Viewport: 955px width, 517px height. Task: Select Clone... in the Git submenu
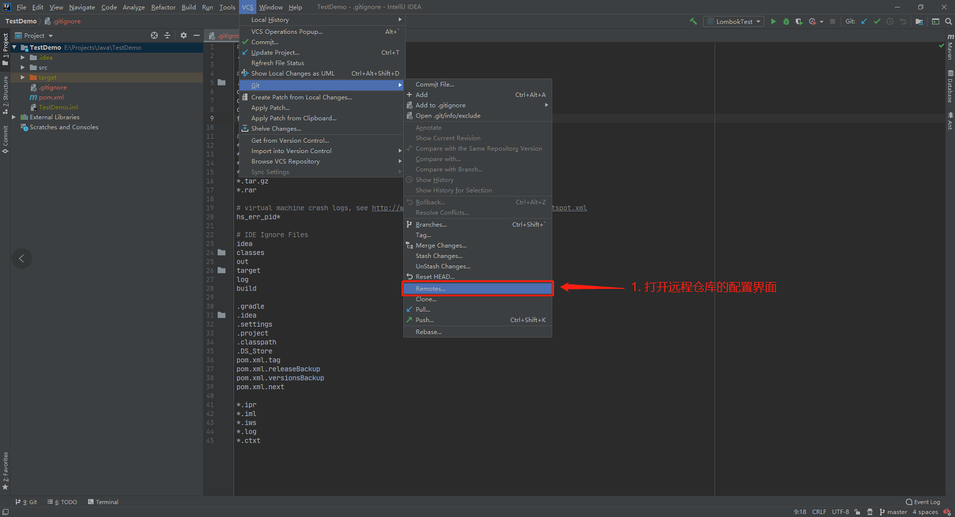[x=478, y=299]
